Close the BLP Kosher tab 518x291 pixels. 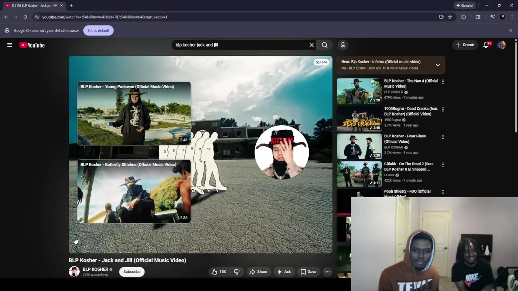pos(62,5)
